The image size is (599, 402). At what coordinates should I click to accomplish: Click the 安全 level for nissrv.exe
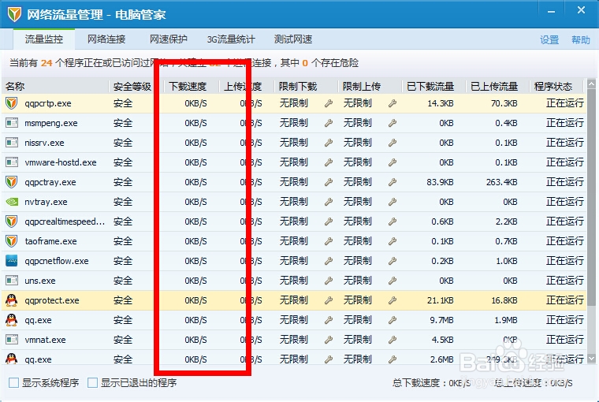point(123,143)
